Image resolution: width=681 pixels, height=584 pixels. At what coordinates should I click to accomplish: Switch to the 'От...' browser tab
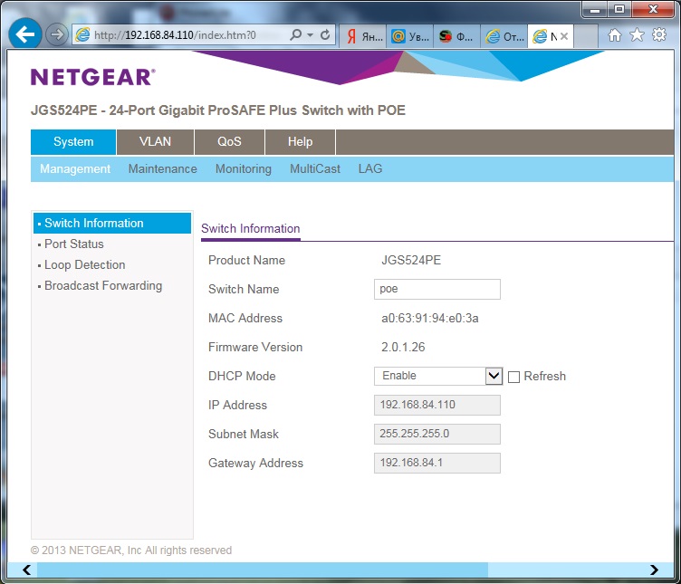504,36
